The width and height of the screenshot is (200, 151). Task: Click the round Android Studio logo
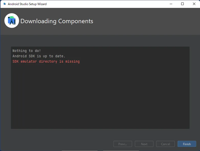12,21
